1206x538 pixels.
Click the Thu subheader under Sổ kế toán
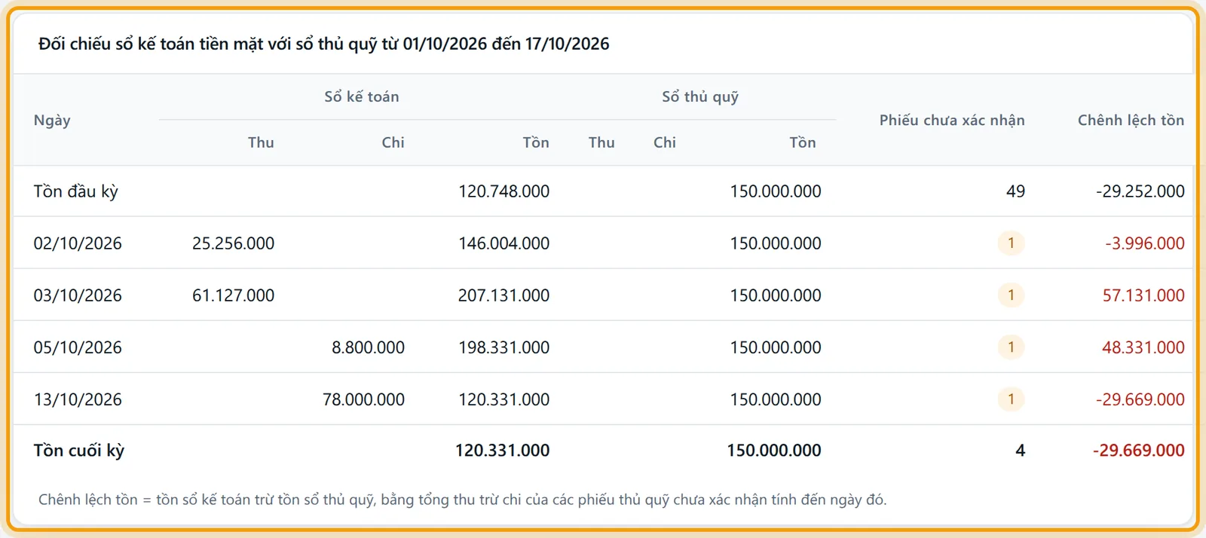(x=261, y=143)
